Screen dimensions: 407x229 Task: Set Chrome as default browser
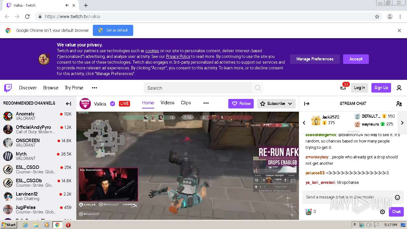[x=113, y=31]
